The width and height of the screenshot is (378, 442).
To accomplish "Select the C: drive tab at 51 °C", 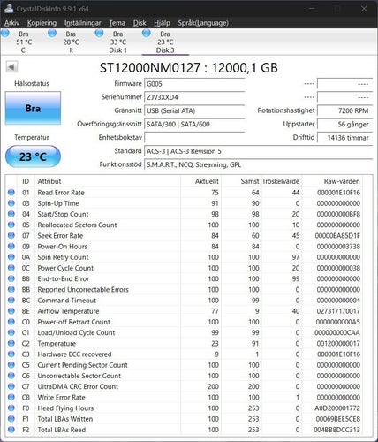I will tap(24, 42).
